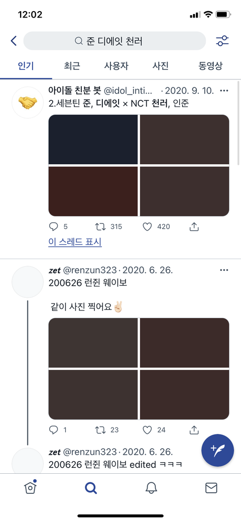Open search filter settings icon
The image size is (241, 522).
[x=222, y=41]
